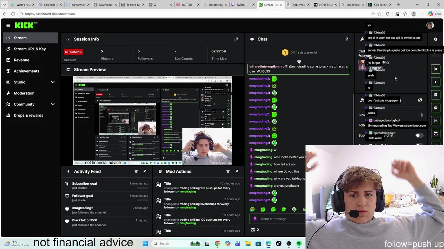Click the wrench settings icon in right panel
This screenshot has height=249, width=444.
[x=362, y=39]
